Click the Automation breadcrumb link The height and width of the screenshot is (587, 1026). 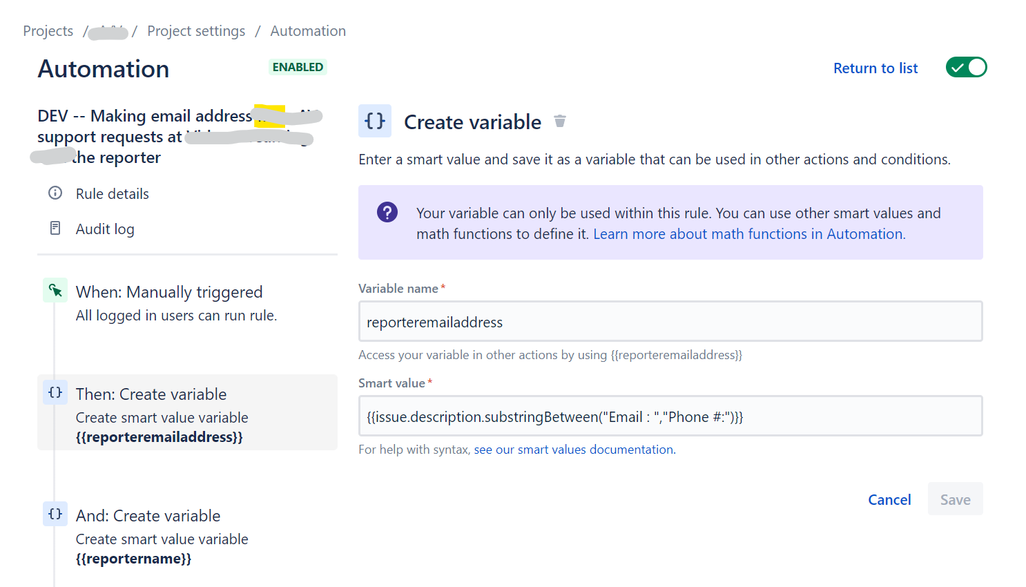308,31
